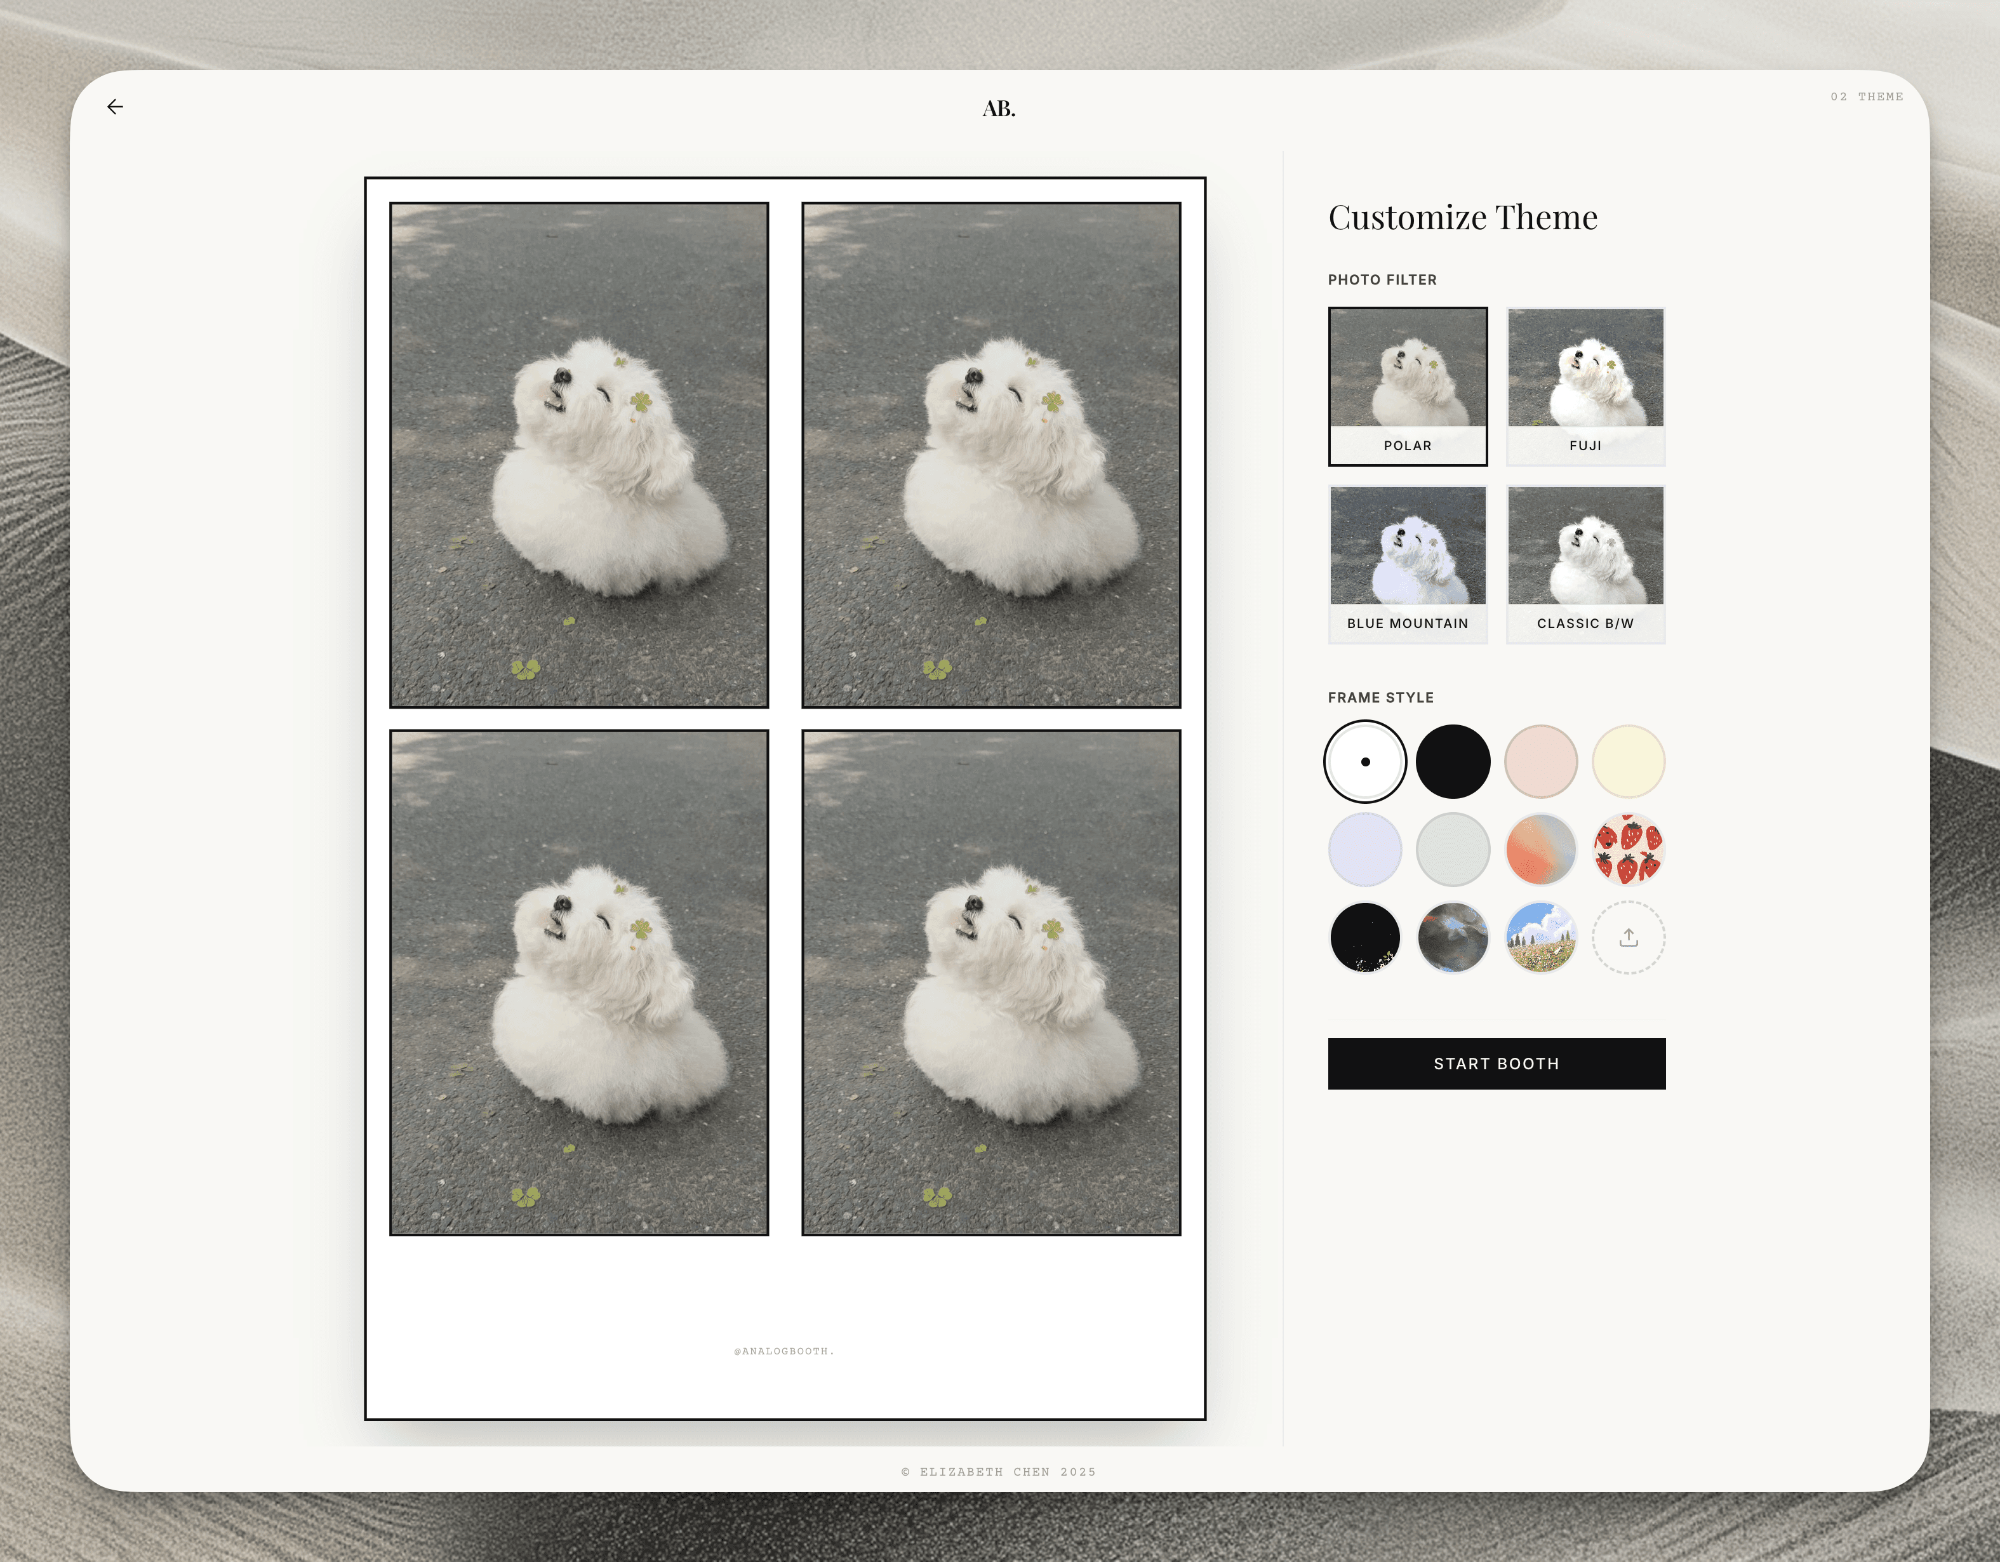This screenshot has height=1562, width=2000.
Task: Switch to Classic B/W filter
Action: [1585, 564]
